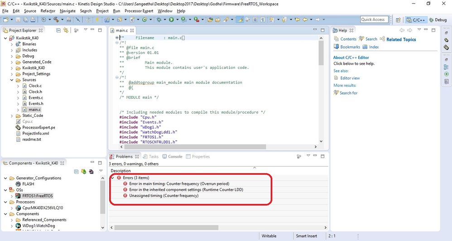Toggle show whitespace characters button

[x=263, y=19]
